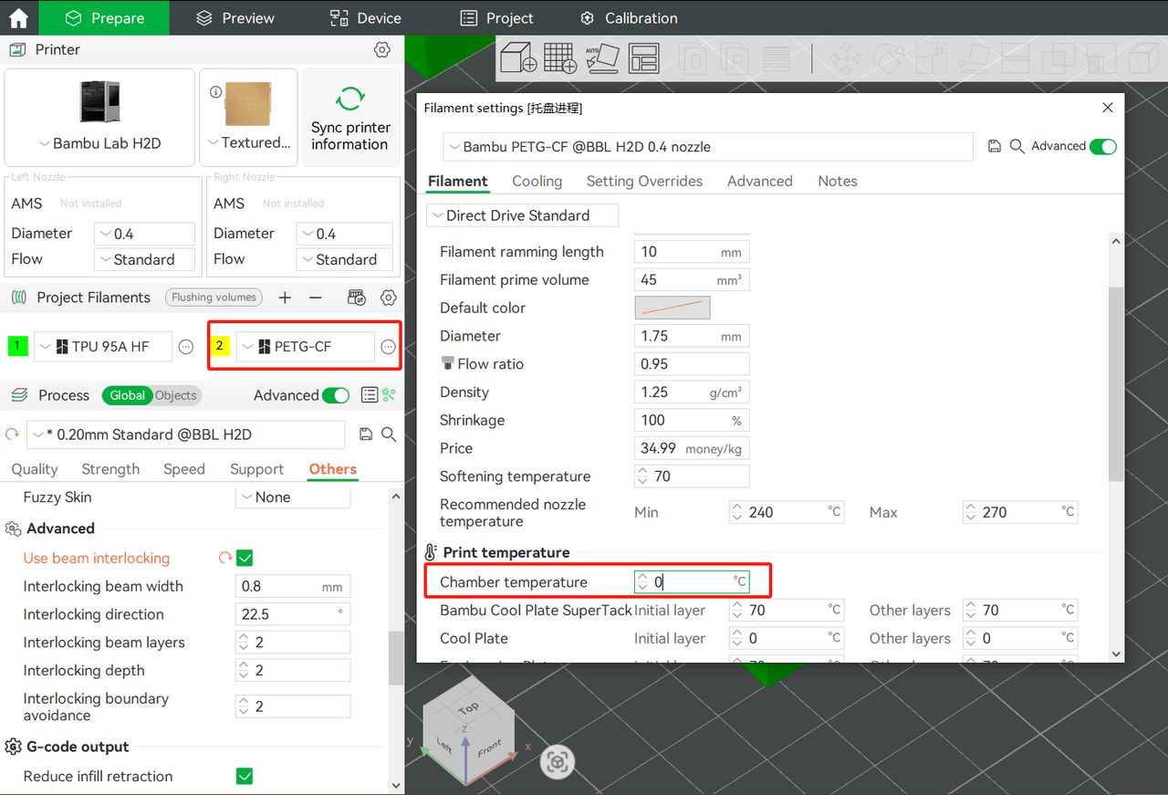Switch to the Device tab
This screenshot has width=1168, height=795.
(365, 18)
